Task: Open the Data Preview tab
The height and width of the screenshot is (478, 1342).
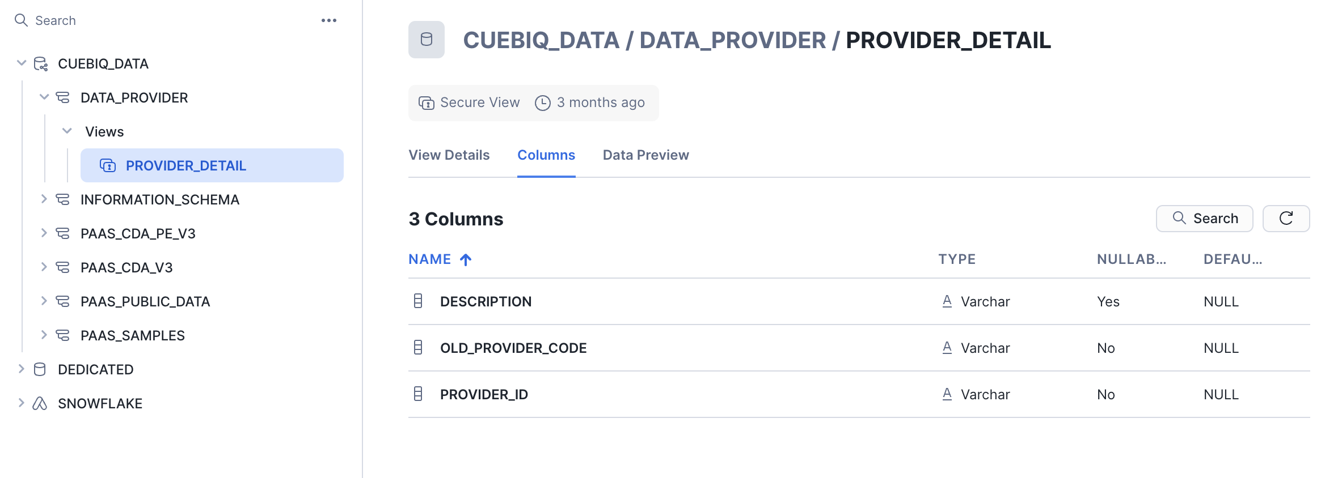Action: click(645, 155)
